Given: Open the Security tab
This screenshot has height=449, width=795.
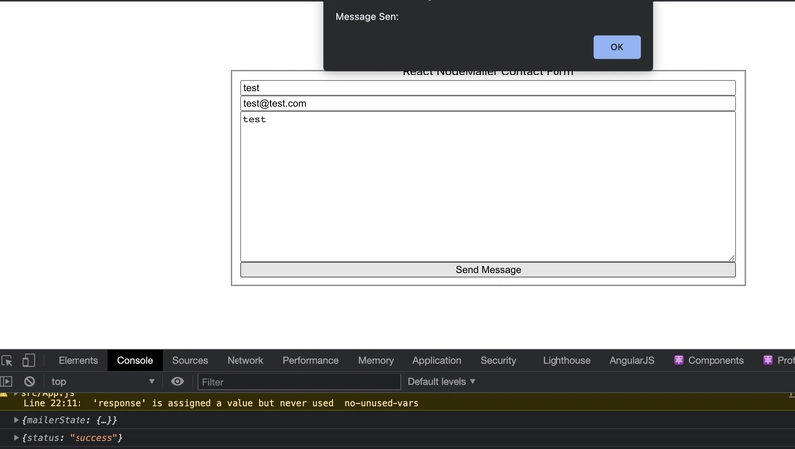Looking at the screenshot, I should tap(498, 360).
